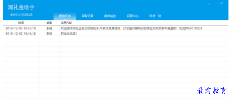
Task: Select the second log row timestamp
Action: [21, 34]
